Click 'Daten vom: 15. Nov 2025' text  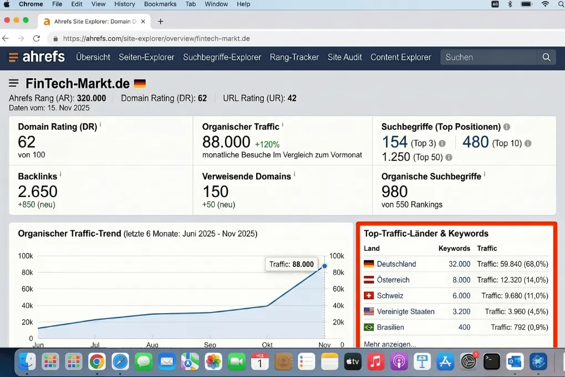pyautogui.click(x=49, y=108)
